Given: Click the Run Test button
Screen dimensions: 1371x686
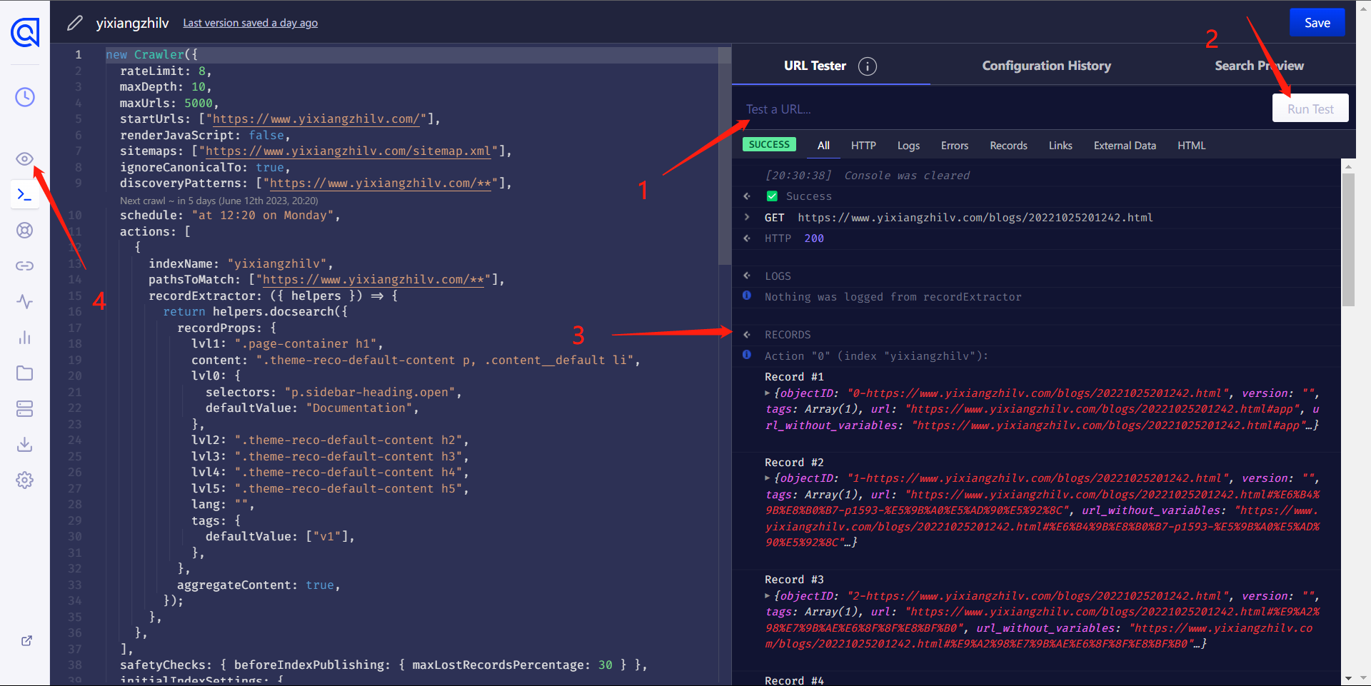Looking at the screenshot, I should [x=1310, y=109].
